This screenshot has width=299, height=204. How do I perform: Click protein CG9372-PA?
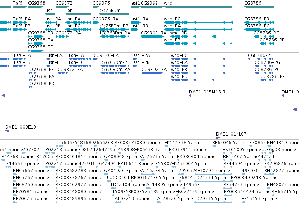(70, 70)
